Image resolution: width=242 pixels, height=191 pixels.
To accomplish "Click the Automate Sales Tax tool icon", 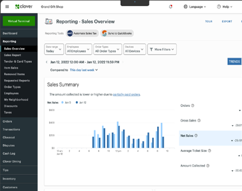I will click(70, 33).
